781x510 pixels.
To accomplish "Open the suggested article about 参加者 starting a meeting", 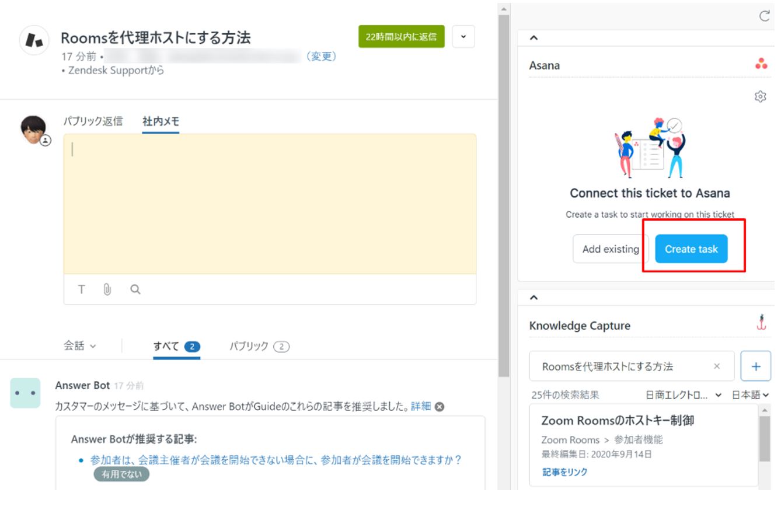I will [276, 460].
